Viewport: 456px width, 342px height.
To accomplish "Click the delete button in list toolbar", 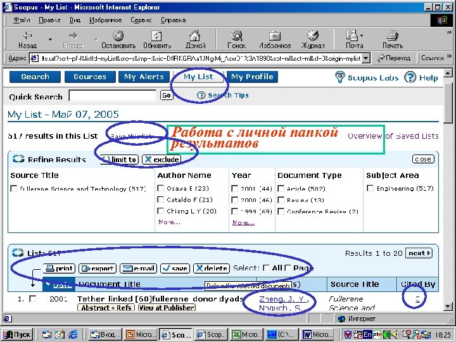I will tap(212, 268).
